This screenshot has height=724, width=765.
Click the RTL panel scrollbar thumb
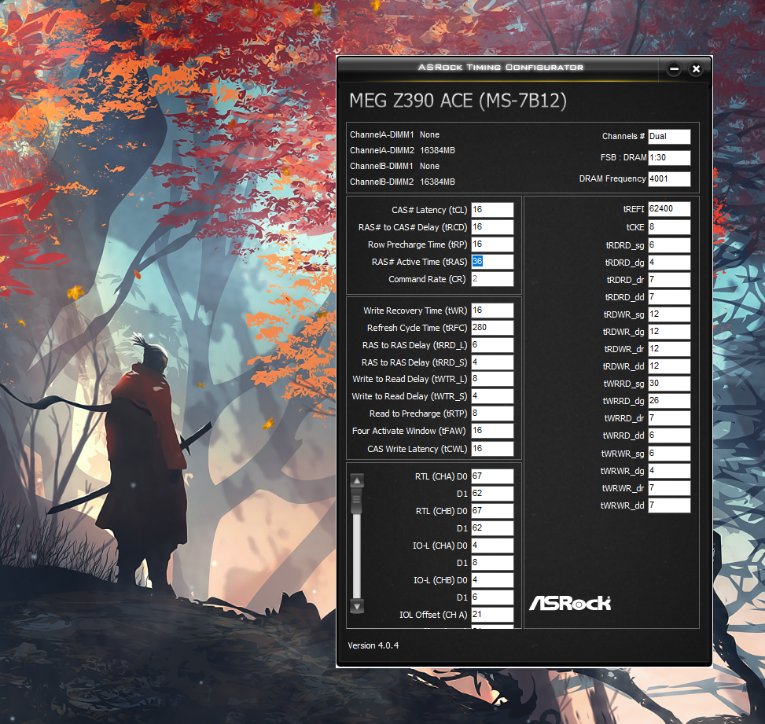(x=357, y=500)
